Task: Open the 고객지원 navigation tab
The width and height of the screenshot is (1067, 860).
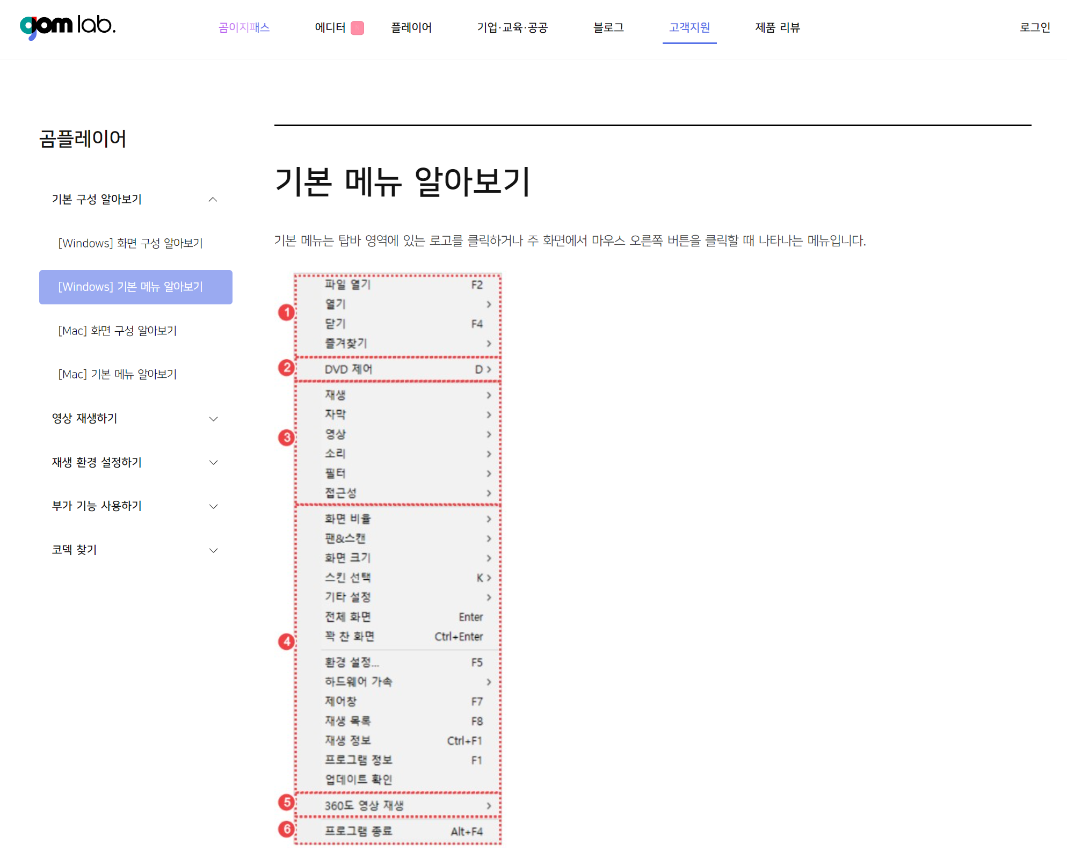Action: point(689,27)
